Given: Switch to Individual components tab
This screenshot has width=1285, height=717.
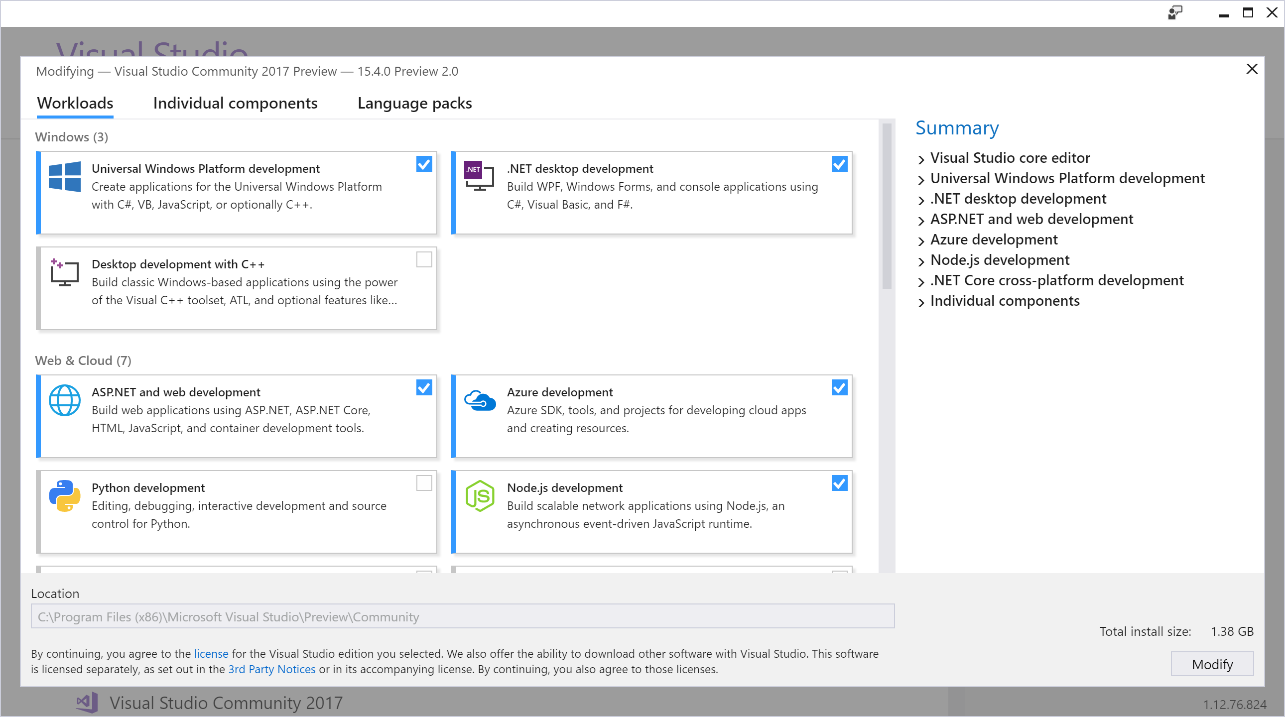Looking at the screenshot, I should tap(235, 103).
